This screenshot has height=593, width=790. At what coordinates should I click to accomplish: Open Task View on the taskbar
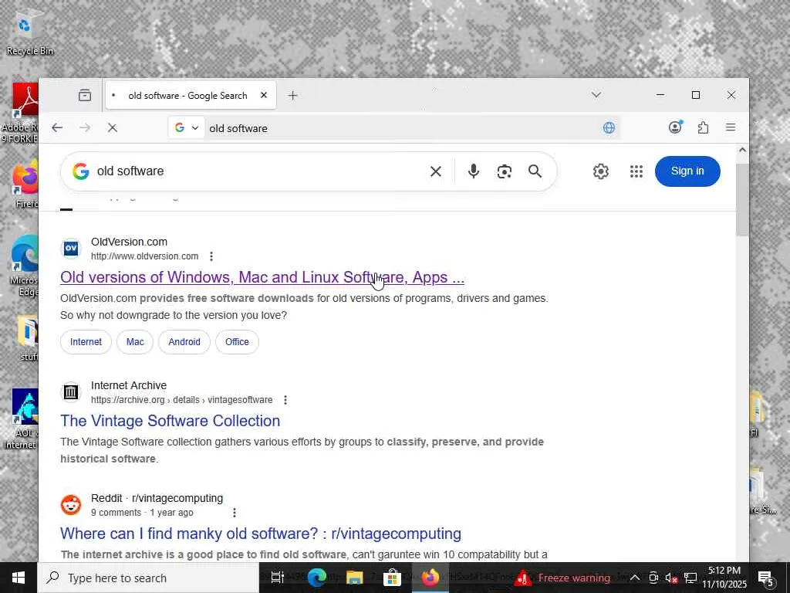tap(278, 578)
